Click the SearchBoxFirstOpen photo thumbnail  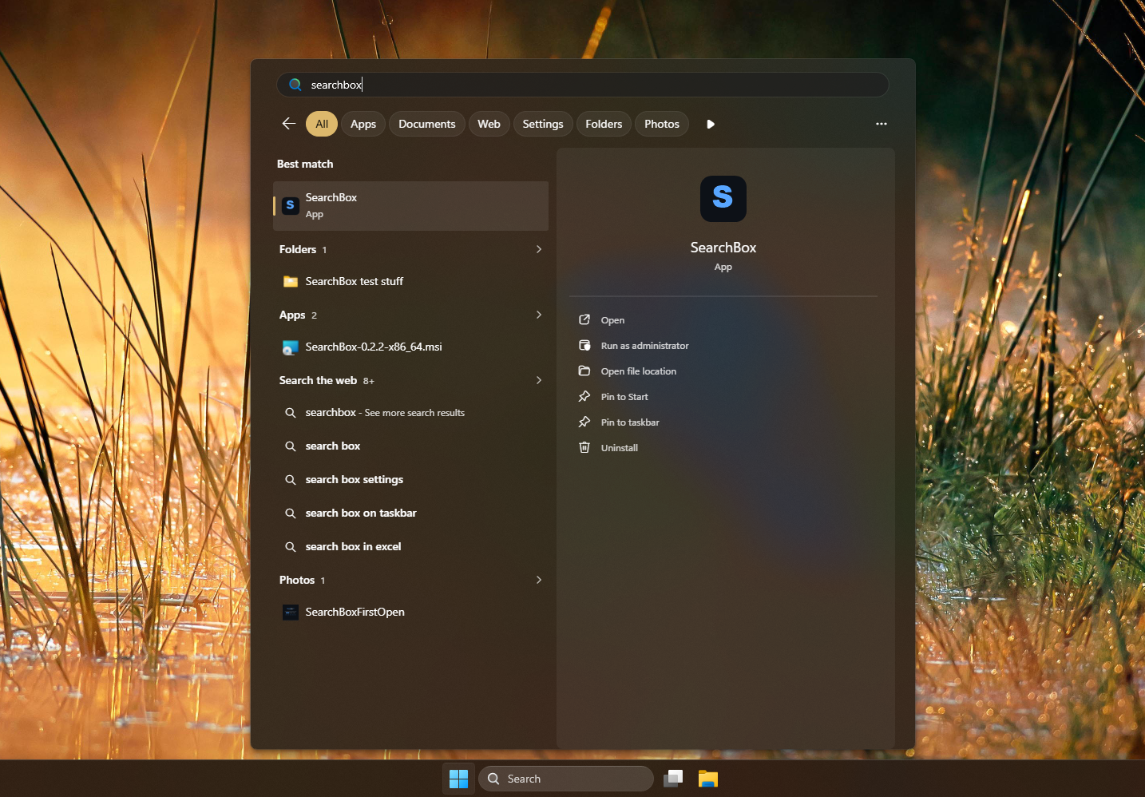(x=291, y=613)
